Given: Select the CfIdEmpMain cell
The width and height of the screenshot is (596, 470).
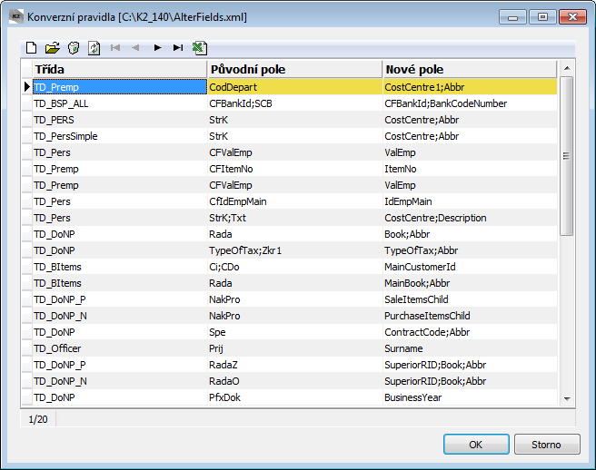Looking at the screenshot, I should point(294,201).
